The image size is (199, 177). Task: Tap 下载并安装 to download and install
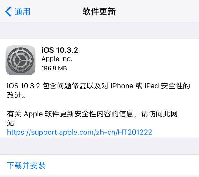26,166
